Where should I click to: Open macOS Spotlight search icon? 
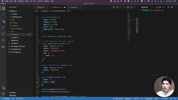click(x=158, y=1)
